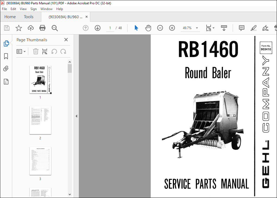
Task: Click the Page Thumbnails panel title
Action: [x=32, y=40]
